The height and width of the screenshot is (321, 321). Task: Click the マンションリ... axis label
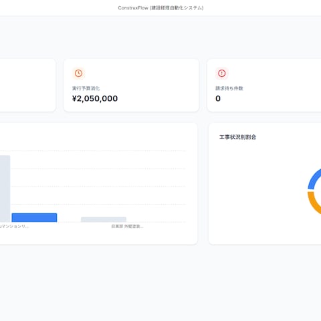coord(14,227)
